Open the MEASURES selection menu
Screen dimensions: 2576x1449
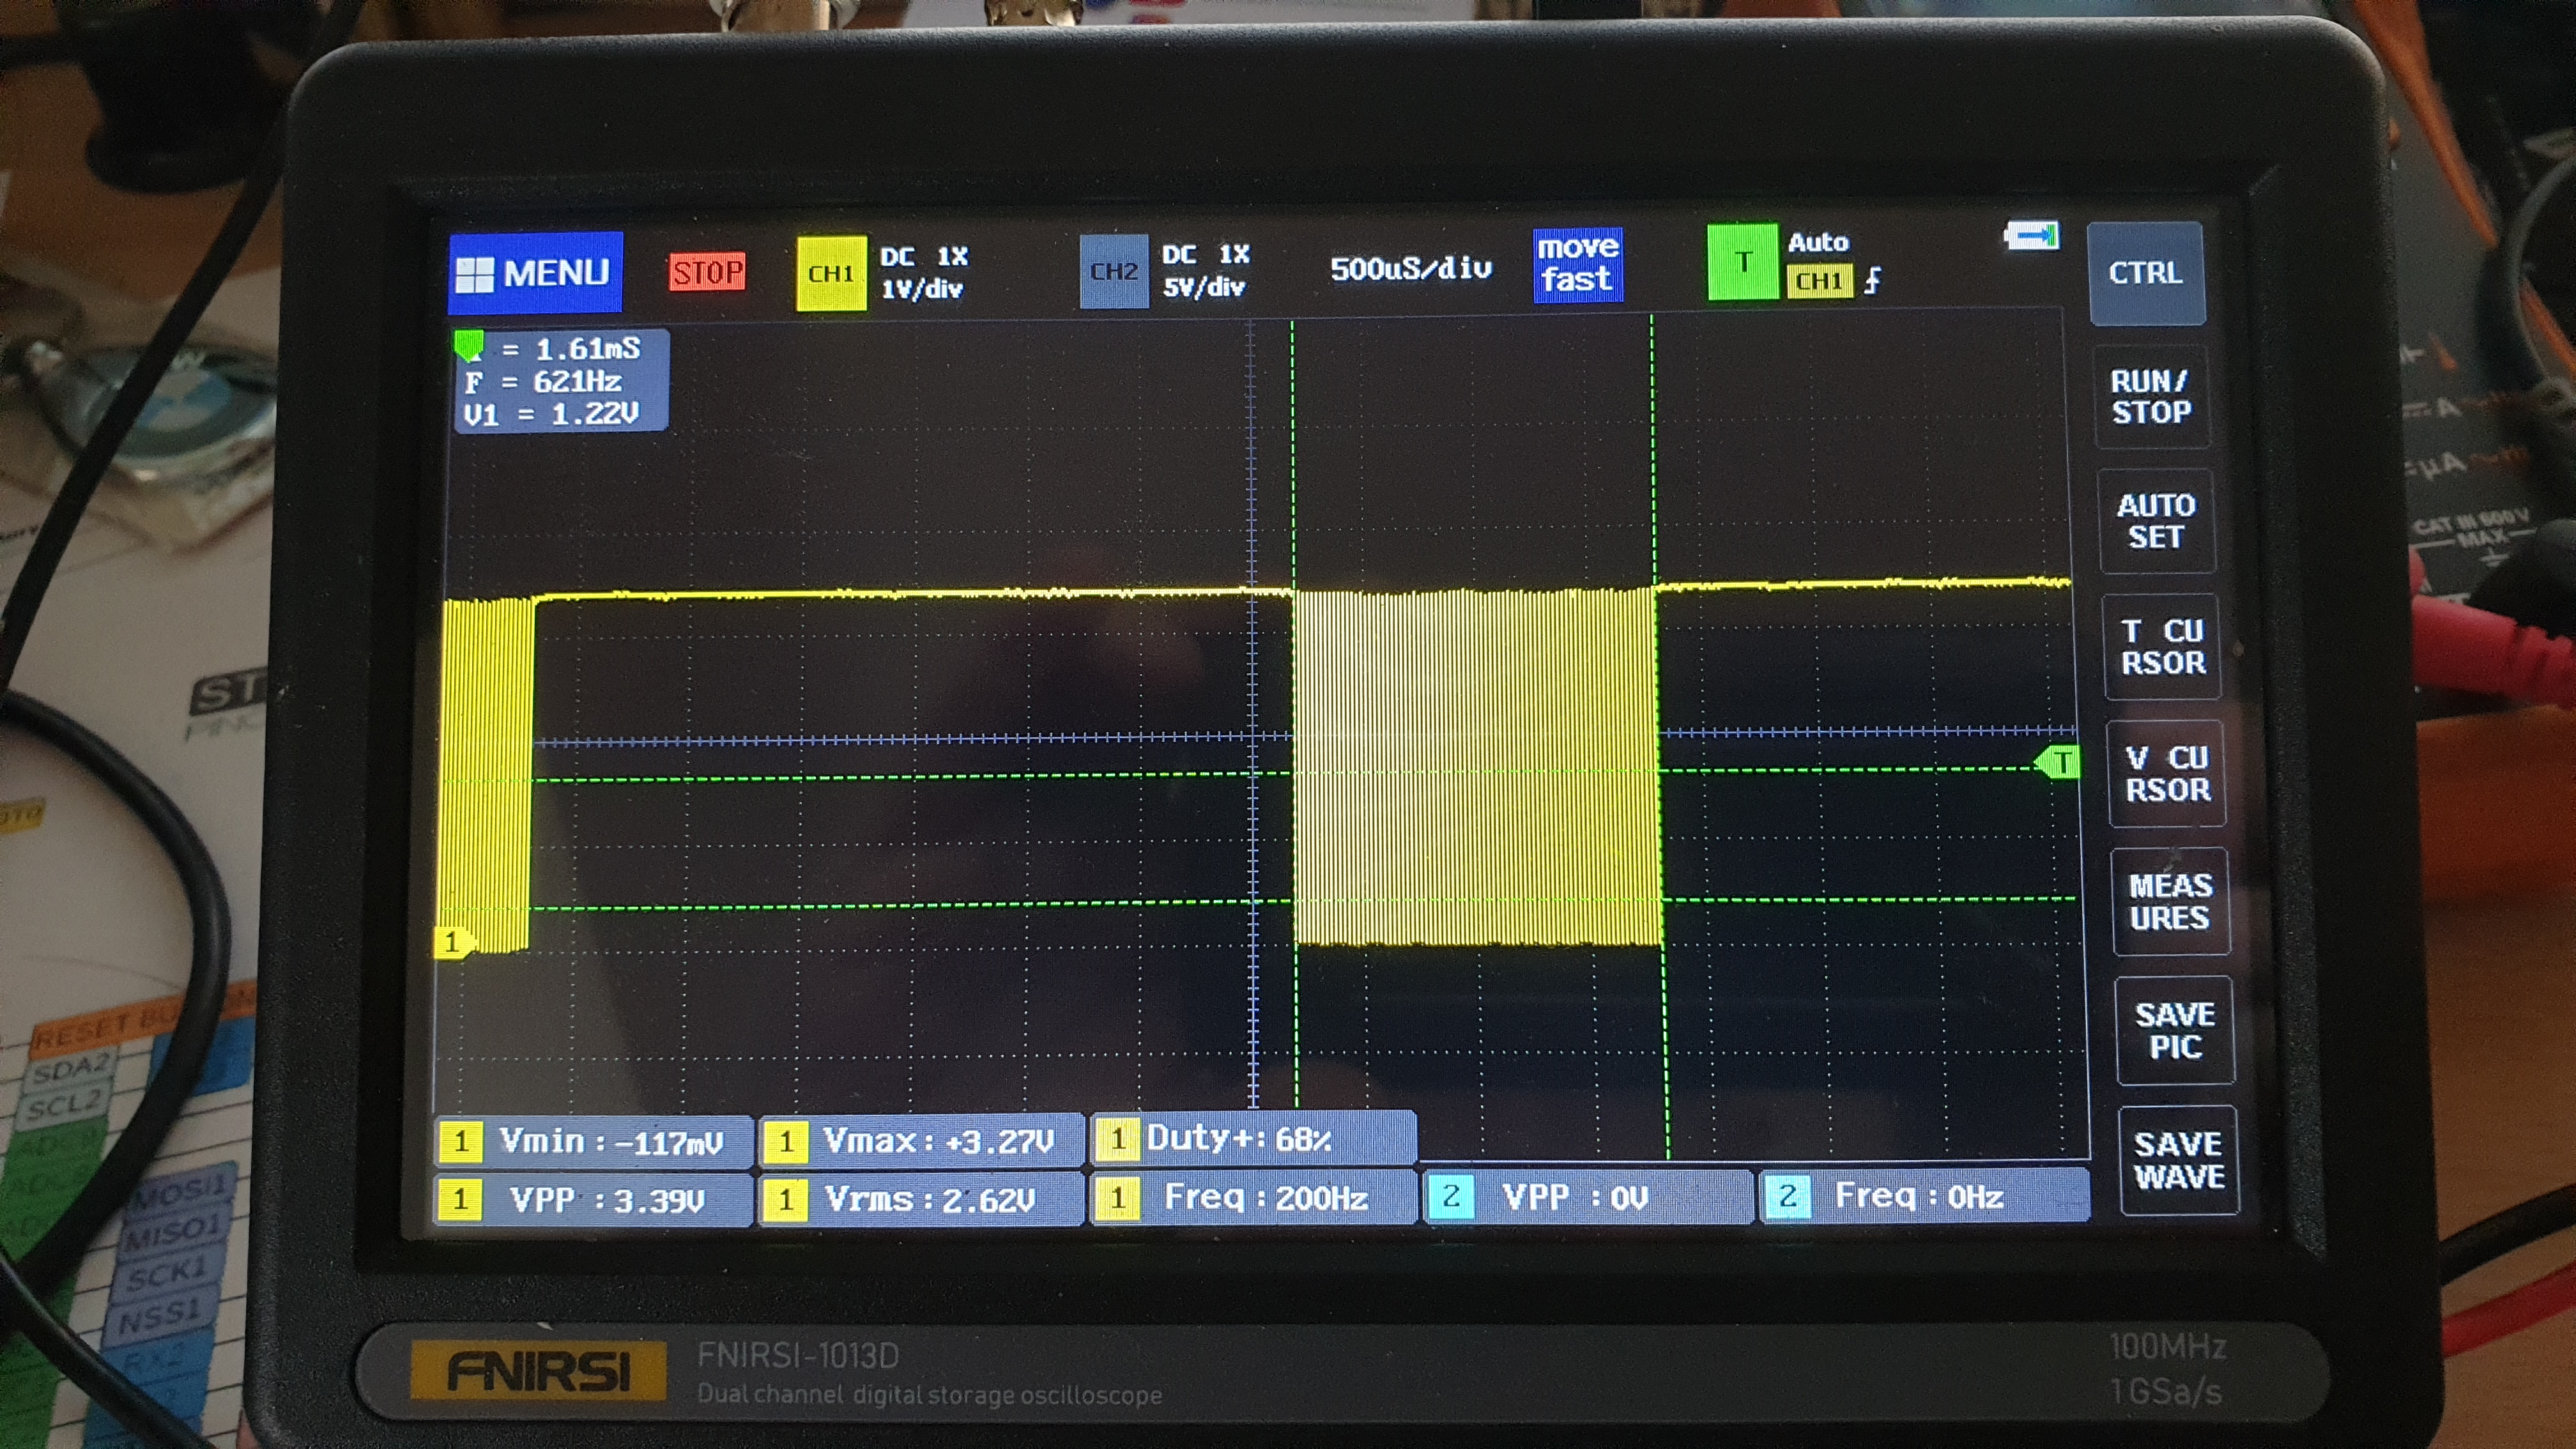click(x=2170, y=901)
